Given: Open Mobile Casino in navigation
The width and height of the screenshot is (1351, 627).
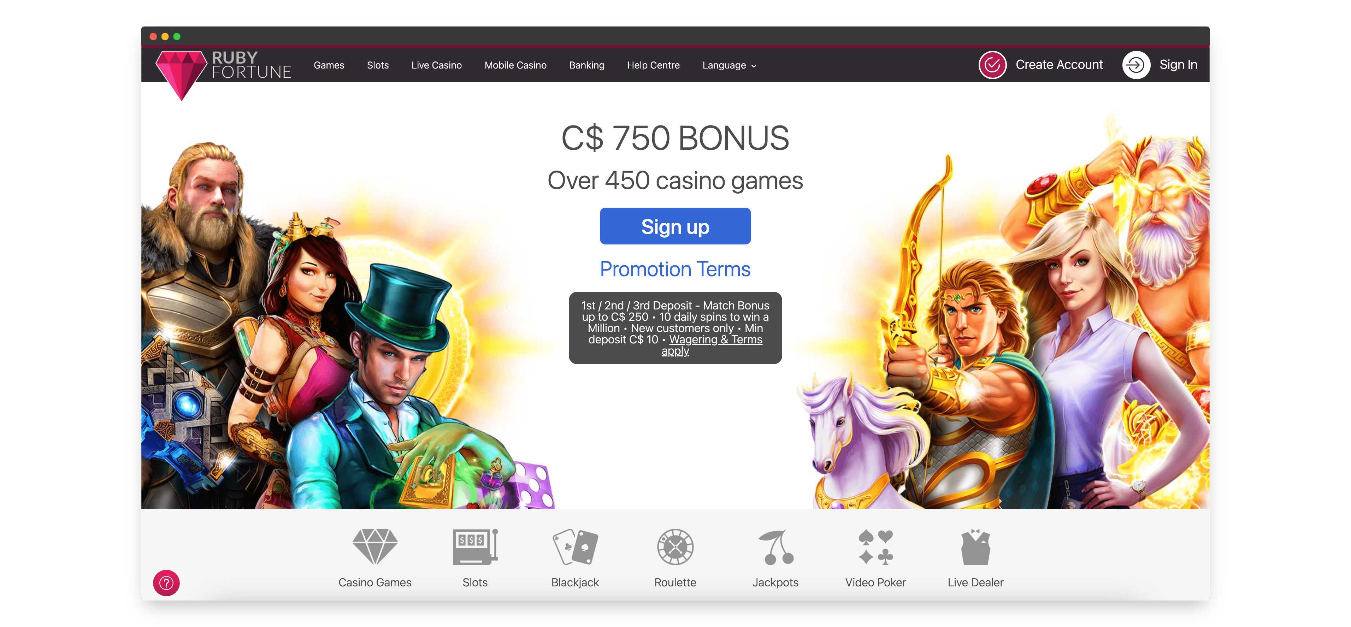Looking at the screenshot, I should tap(515, 66).
